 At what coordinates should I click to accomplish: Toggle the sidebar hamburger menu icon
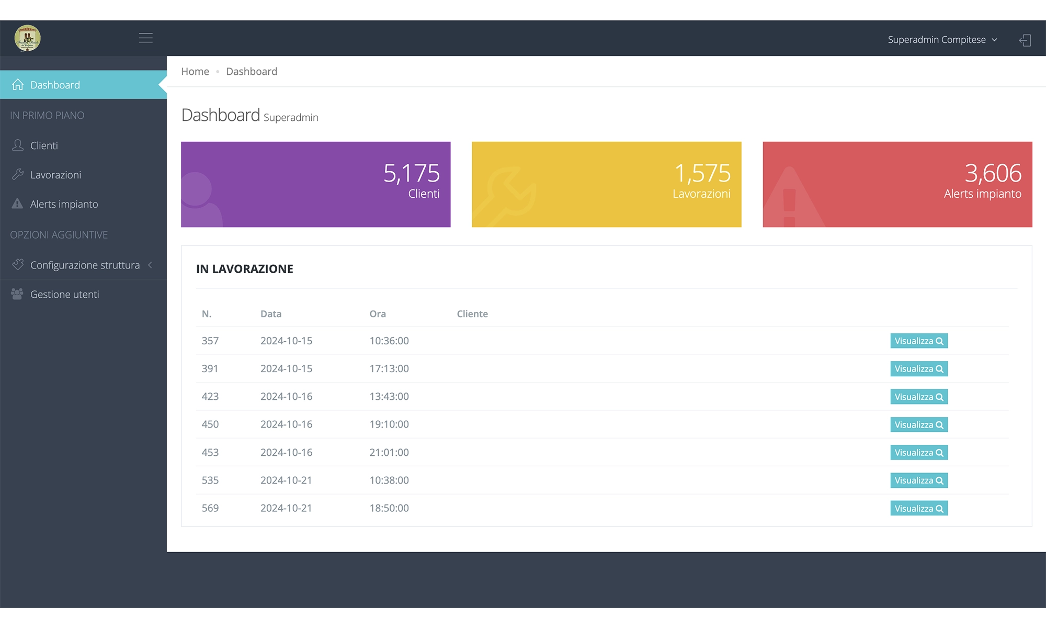tap(145, 38)
